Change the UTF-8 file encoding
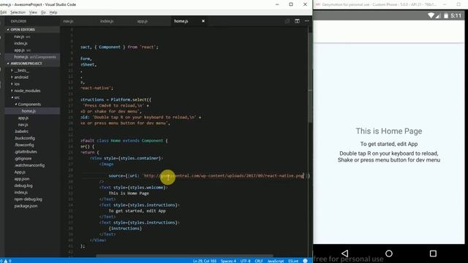Viewport: 468px width, 263px height. tap(246, 261)
